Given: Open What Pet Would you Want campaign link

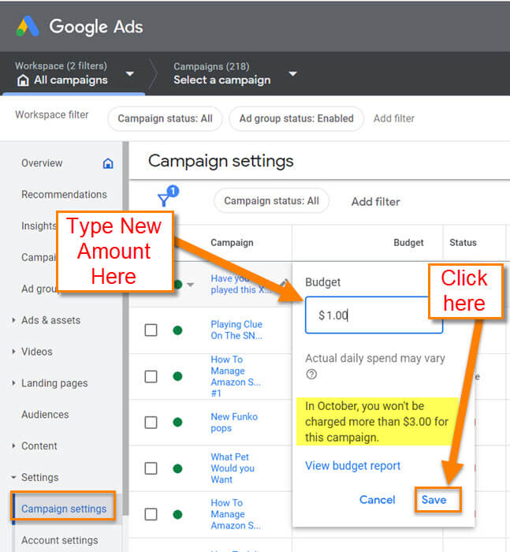Looking at the screenshot, I should [x=233, y=468].
